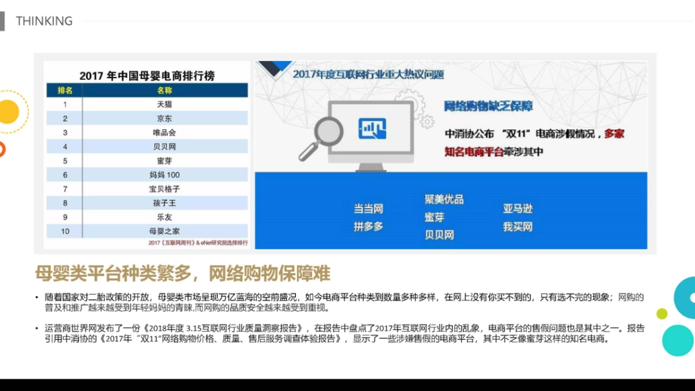695x391 pixels.
Task: Click the yellow circle on the left edge
Action: click(8, 112)
